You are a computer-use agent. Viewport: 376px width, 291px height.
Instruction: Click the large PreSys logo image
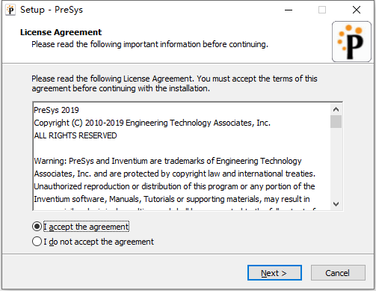351,41
